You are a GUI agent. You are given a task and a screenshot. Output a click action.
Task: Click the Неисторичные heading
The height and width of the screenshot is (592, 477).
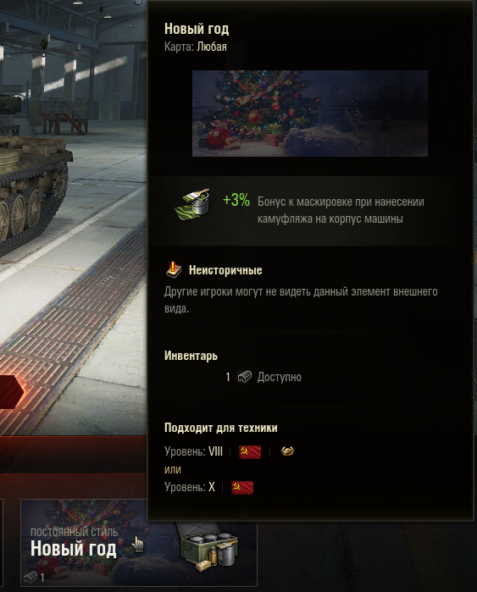click(x=225, y=270)
